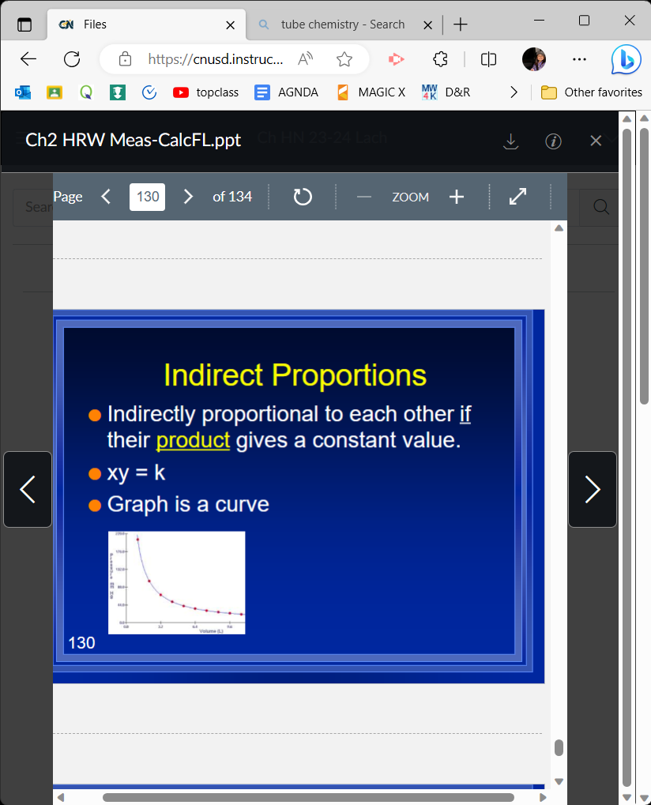
Task: Click the Indirect Proportions slide image
Action: (299, 496)
